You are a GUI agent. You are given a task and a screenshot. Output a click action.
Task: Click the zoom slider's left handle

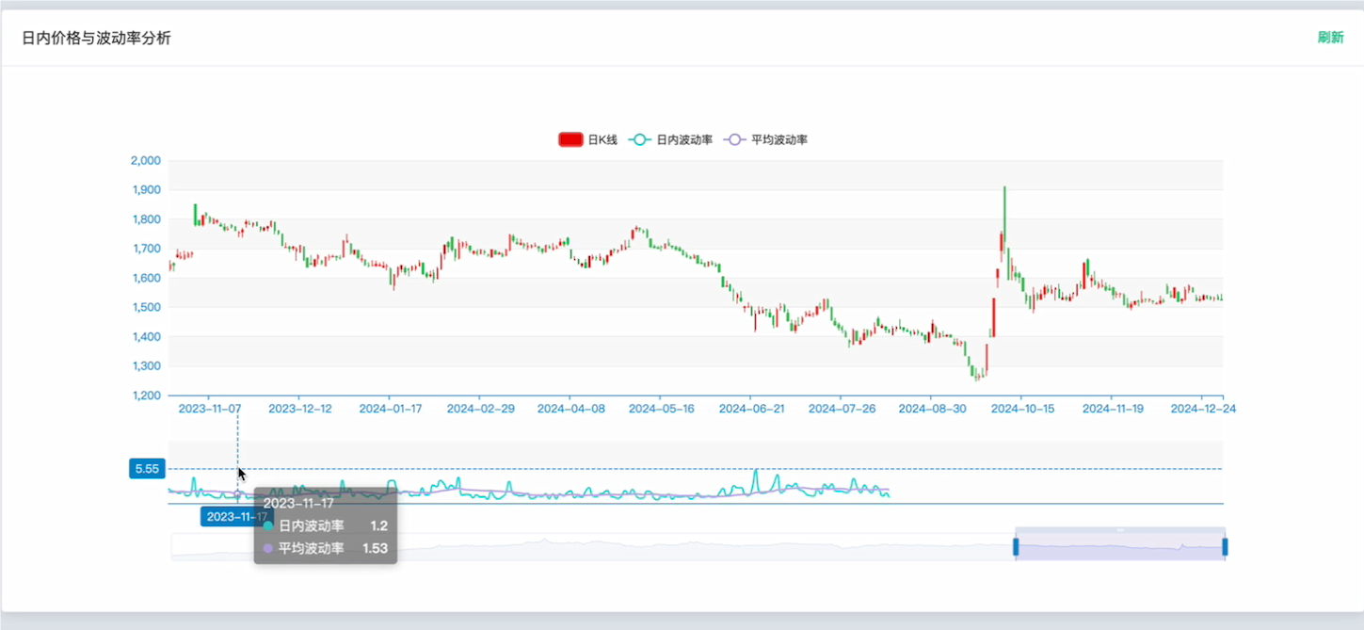(1016, 546)
